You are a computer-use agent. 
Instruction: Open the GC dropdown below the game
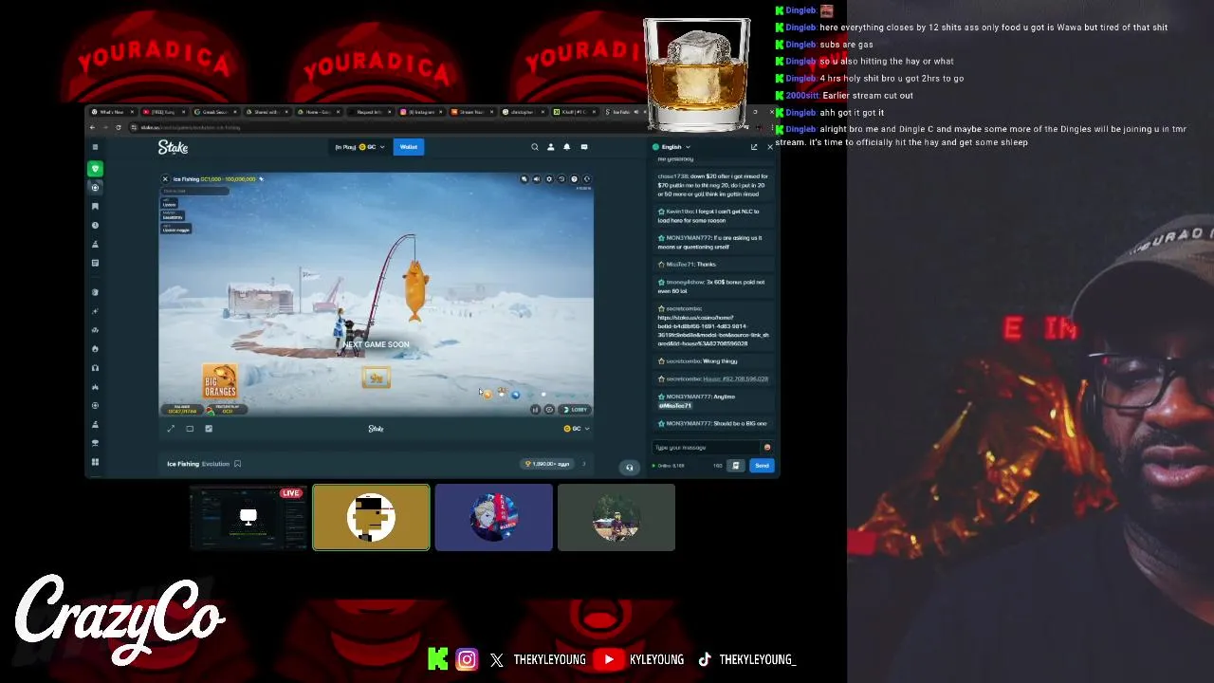pos(577,429)
